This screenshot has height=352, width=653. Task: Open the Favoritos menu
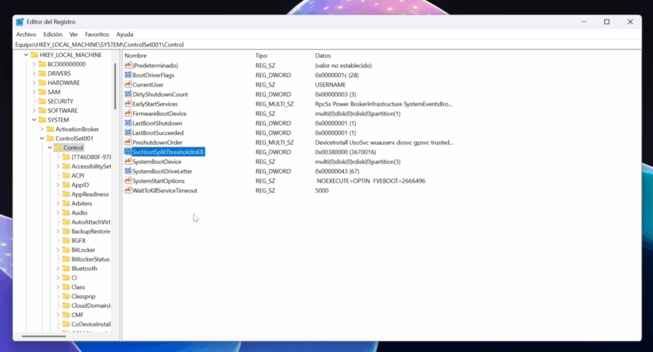click(97, 34)
